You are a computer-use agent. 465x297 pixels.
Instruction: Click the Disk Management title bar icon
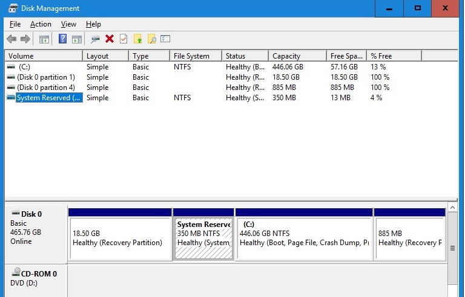(x=13, y=8)
